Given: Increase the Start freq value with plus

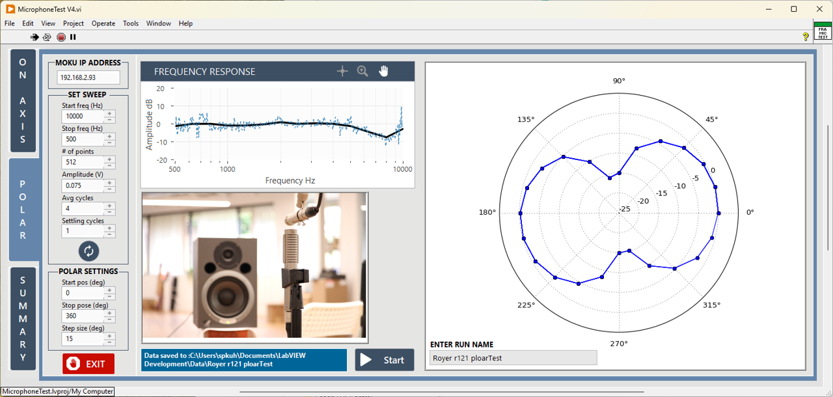Looking at the screenshot, I should click(x=109, y=113).
